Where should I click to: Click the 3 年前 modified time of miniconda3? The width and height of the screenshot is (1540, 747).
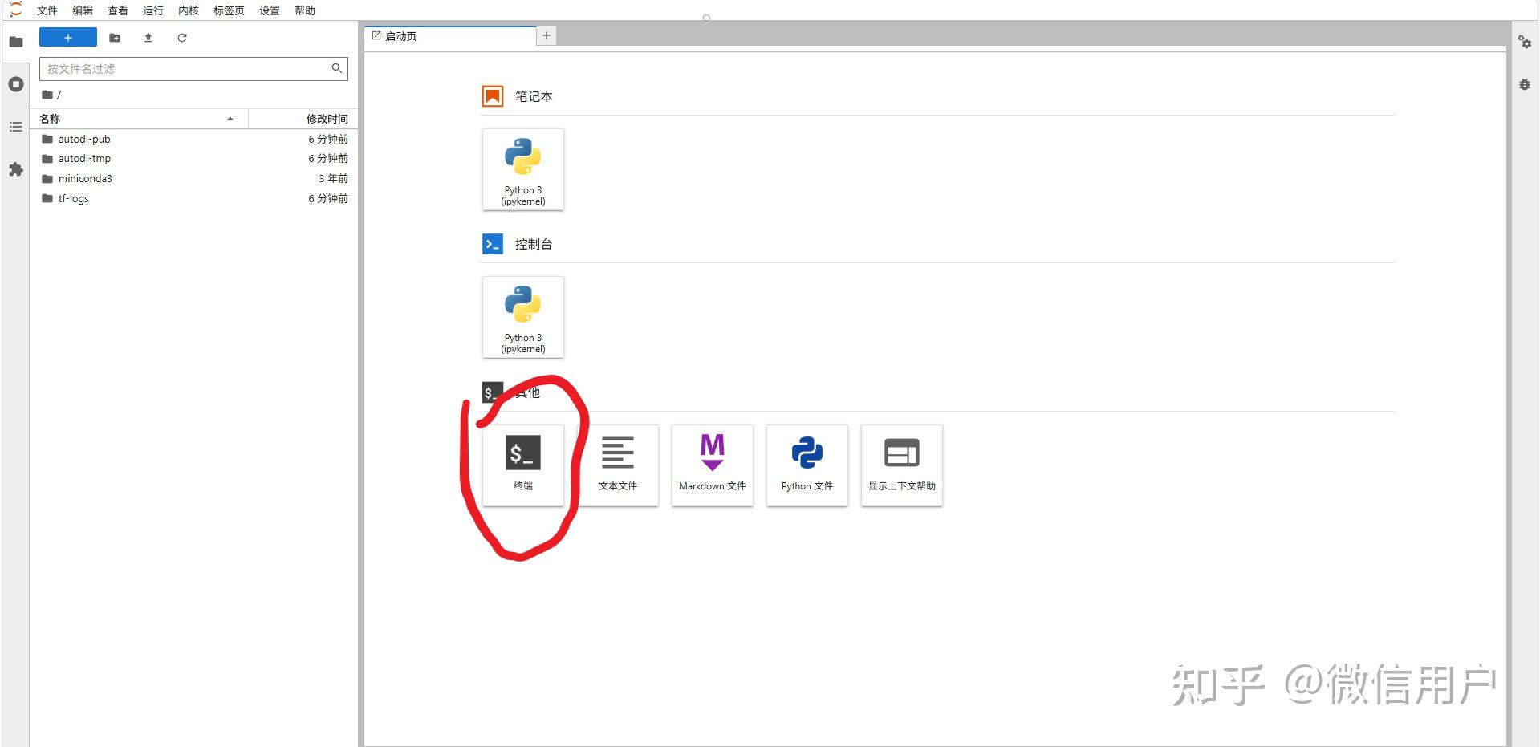pyautogui.click(x=334, y=178)
